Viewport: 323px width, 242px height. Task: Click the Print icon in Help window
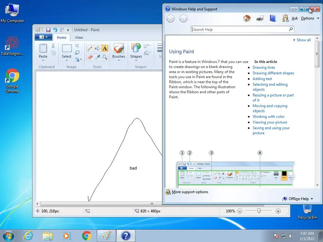pyautogui.click(x=260, y=18)
